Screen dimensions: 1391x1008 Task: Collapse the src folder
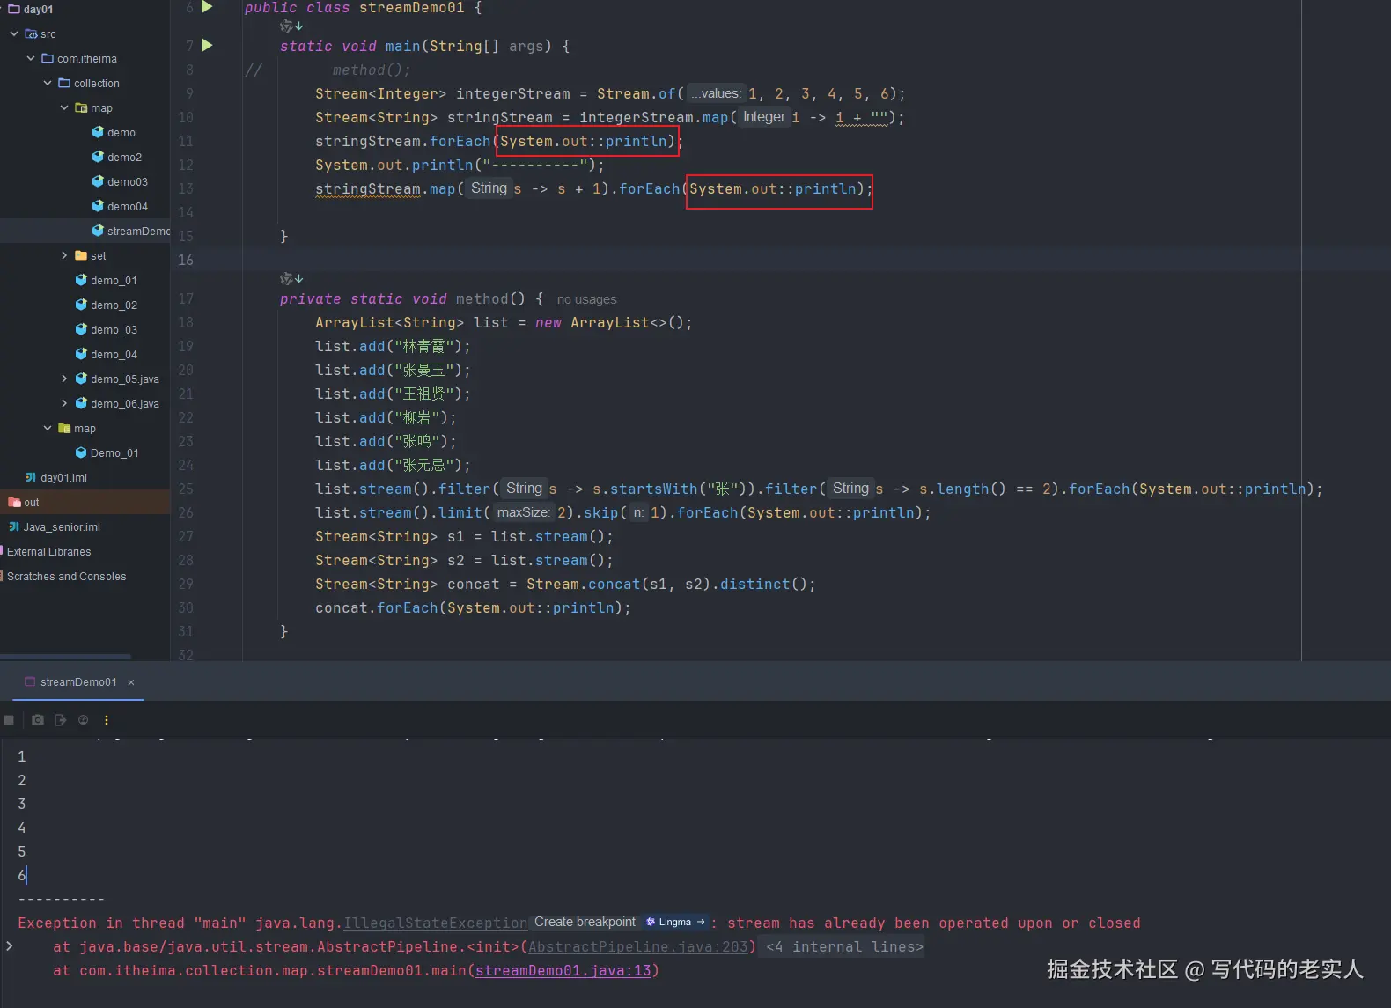(x=14, y=33)
